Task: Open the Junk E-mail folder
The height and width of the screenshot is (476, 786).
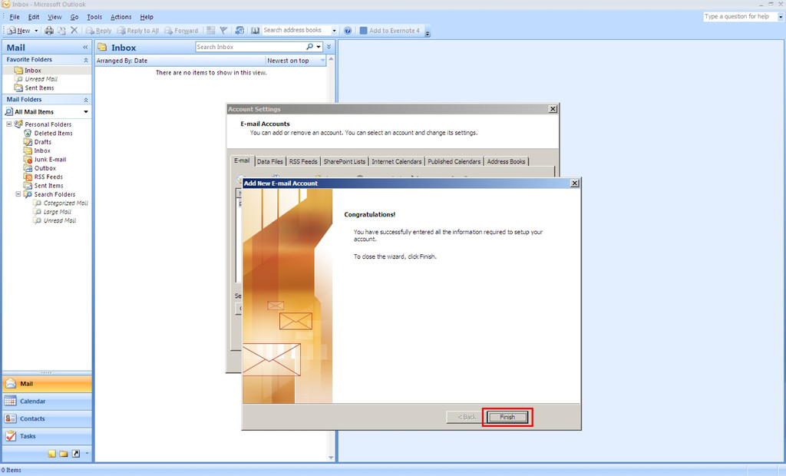Action: click(50, 160)
